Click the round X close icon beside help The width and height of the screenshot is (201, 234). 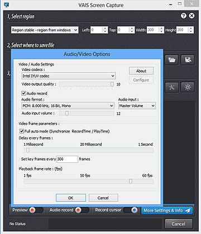[x=192, y=16]
